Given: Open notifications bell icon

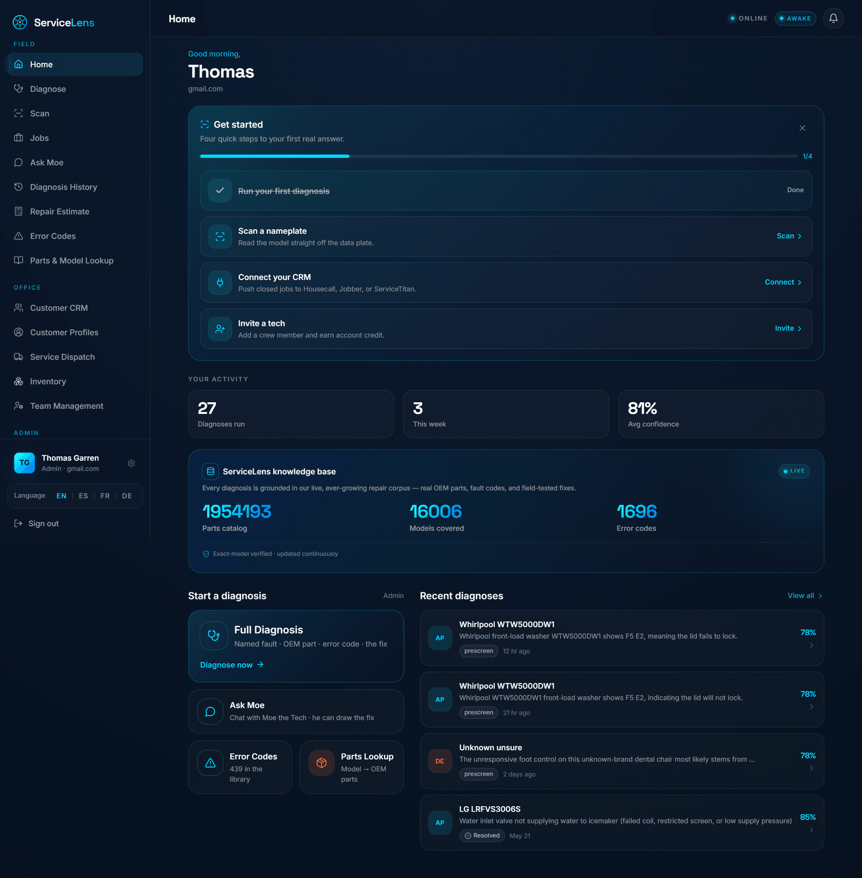Looking at the screenshot, I should coord(833,18).
